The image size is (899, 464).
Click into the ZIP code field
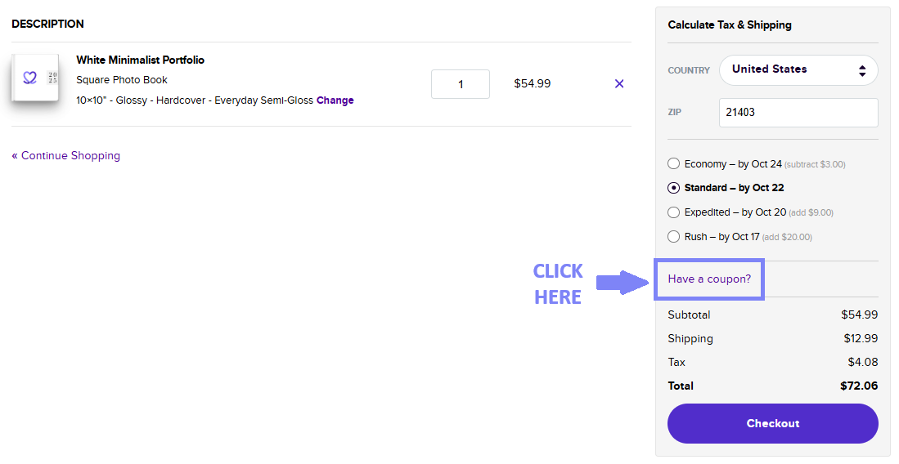pos(798,113)
